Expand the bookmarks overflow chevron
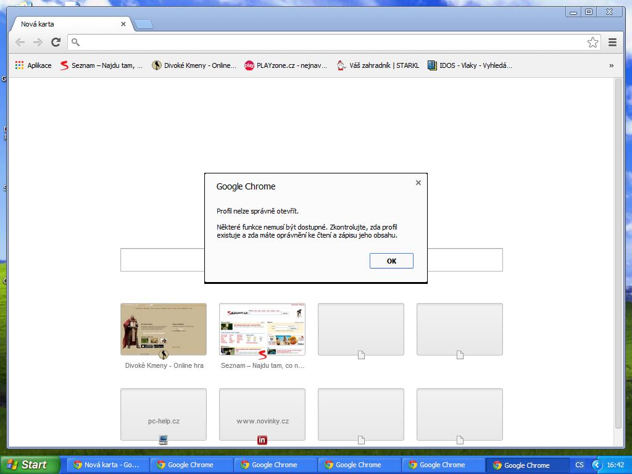632x474 pixels. [x=612, y=65]
